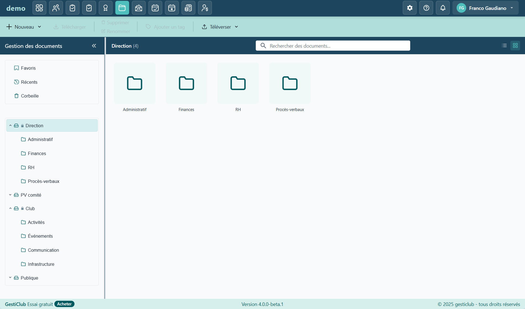The image size is (525, 309).
Task: Open the dashboard grid icon in top navigation
Action: [x=39, y=8]
